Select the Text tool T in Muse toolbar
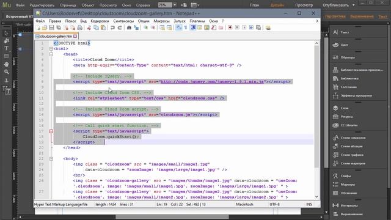The image size is (391, 220). coord(7,48)
